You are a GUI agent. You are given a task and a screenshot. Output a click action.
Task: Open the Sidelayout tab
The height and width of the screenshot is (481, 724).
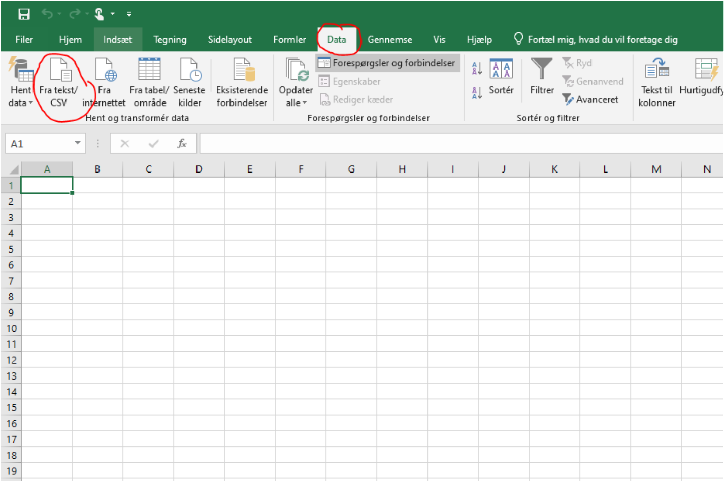coord(229,39)
